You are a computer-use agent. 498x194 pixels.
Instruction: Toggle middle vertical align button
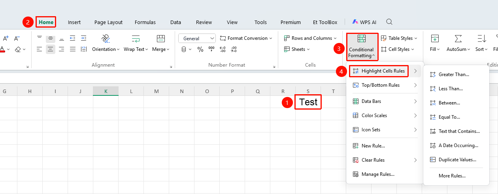coord(51,38)
